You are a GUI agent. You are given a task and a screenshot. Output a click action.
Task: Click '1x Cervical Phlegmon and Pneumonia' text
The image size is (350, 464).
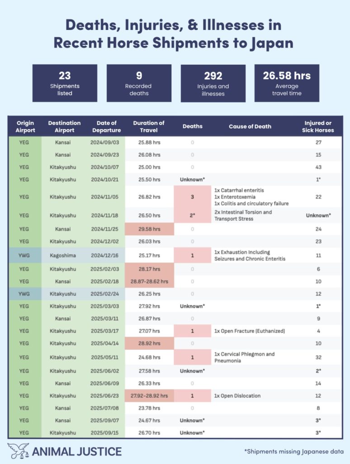click(244, 357)
